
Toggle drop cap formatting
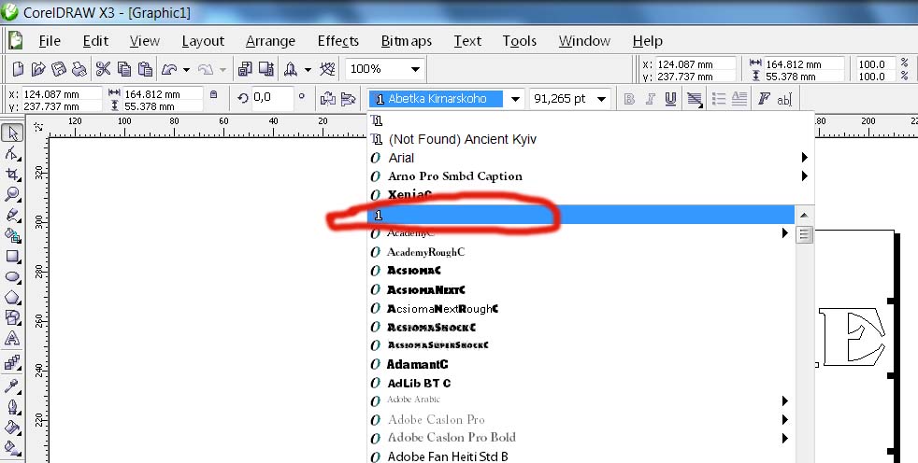coord(739,99)
